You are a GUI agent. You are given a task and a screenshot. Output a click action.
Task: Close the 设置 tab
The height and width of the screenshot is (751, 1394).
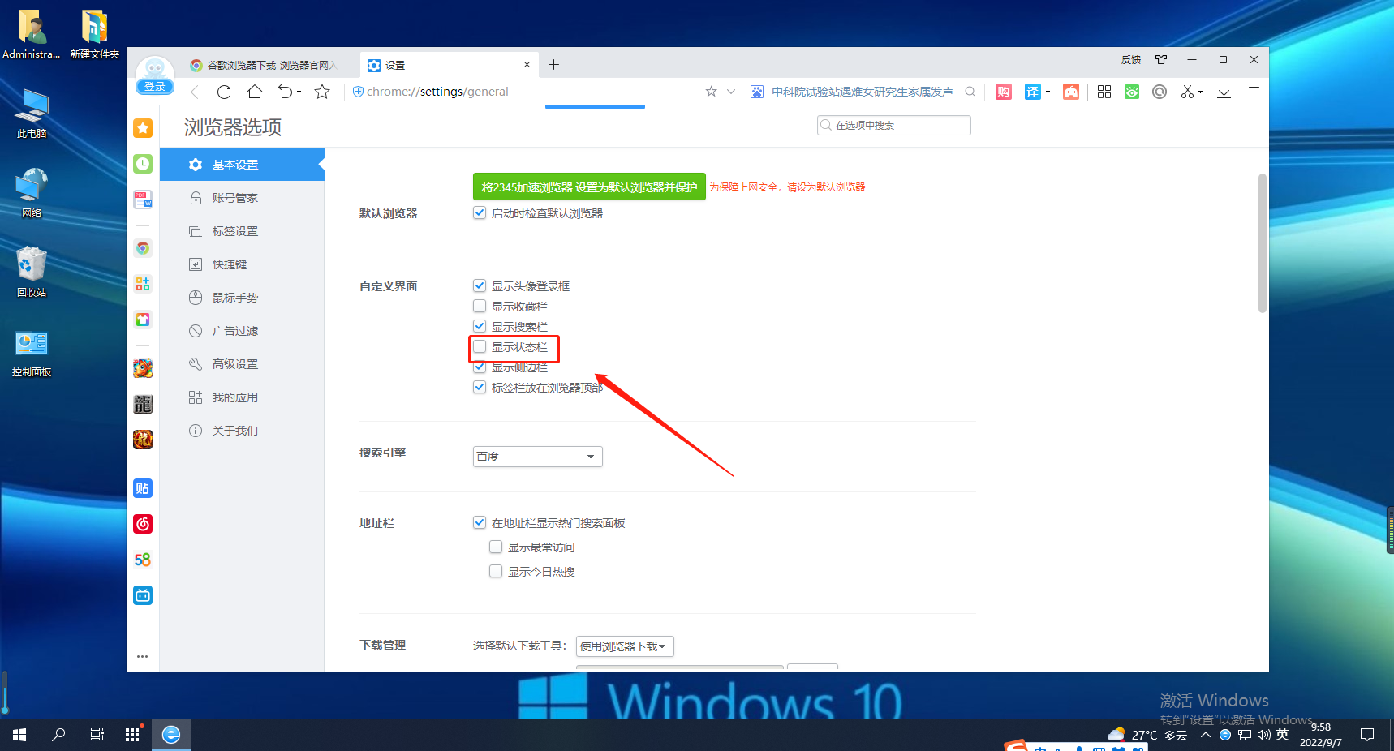click(527, 65)
